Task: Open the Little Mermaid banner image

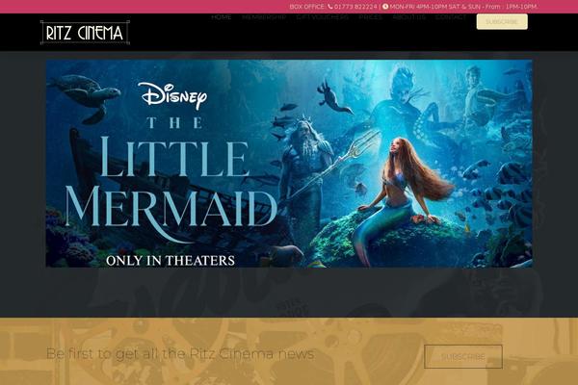Action: point(289,164)
